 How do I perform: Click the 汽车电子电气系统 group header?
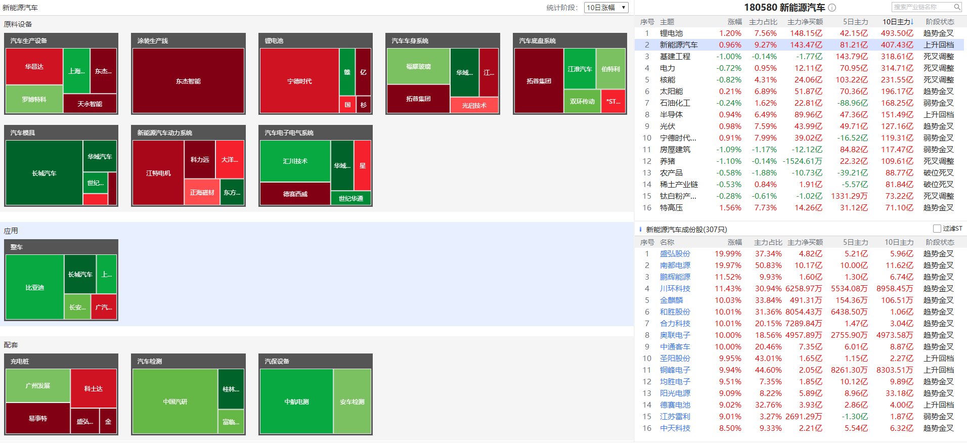click(316, 132)
